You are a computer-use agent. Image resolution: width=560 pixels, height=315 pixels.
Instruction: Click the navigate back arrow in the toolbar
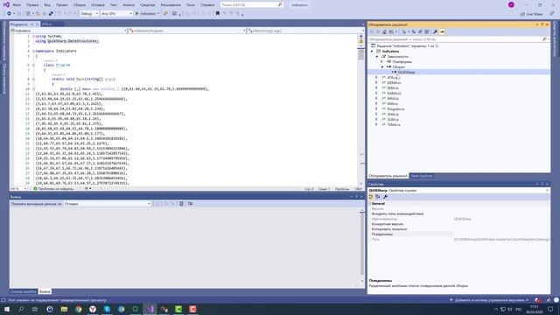9,14
